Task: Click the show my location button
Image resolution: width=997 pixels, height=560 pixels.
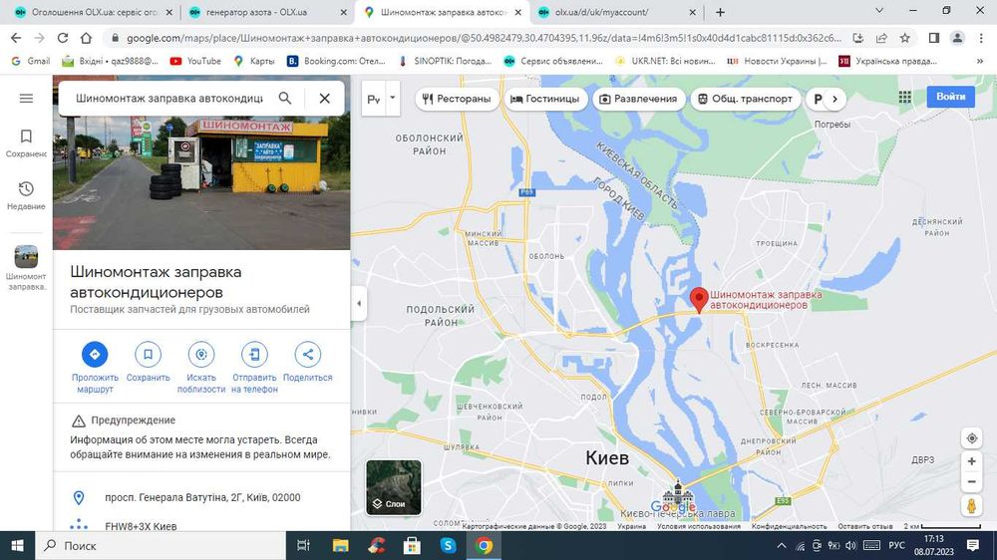Action: (x=971, y=438)
